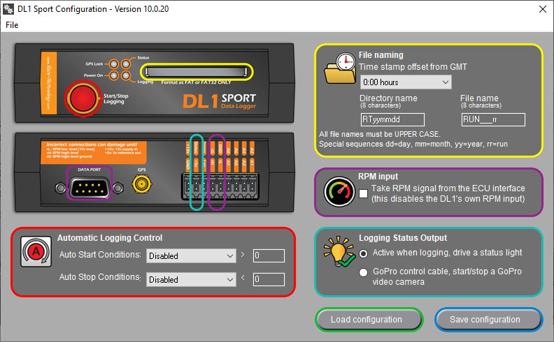Select the GoPro control cable option
This screenshot has width=554, height=342.
coord(363,272)
